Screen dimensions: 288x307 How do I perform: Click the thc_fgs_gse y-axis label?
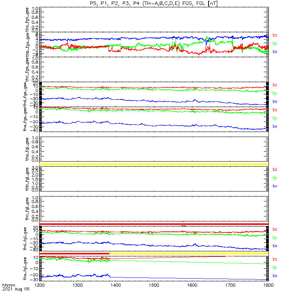[x=27, y=69]
